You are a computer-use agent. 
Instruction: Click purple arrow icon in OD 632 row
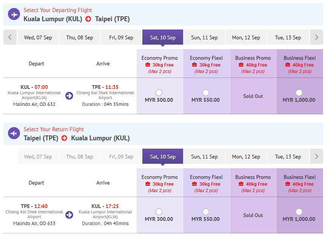pyautogui.click(x=69, y=96)
